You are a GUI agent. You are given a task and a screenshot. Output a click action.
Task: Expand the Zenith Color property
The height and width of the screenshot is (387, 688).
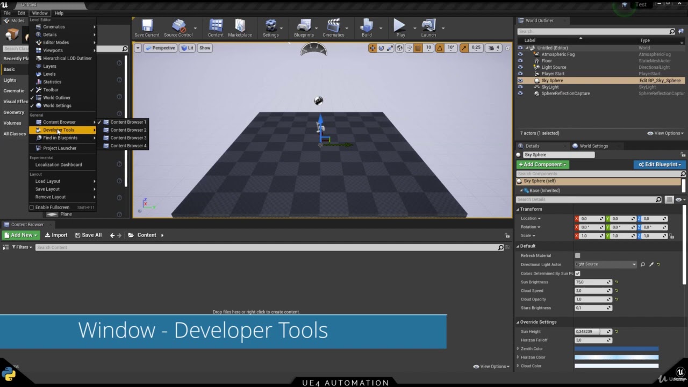518,349
